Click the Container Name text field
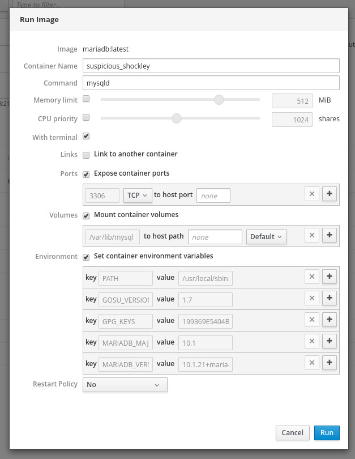The height and width of the screenshot is (459, 355). click(211, 66)
